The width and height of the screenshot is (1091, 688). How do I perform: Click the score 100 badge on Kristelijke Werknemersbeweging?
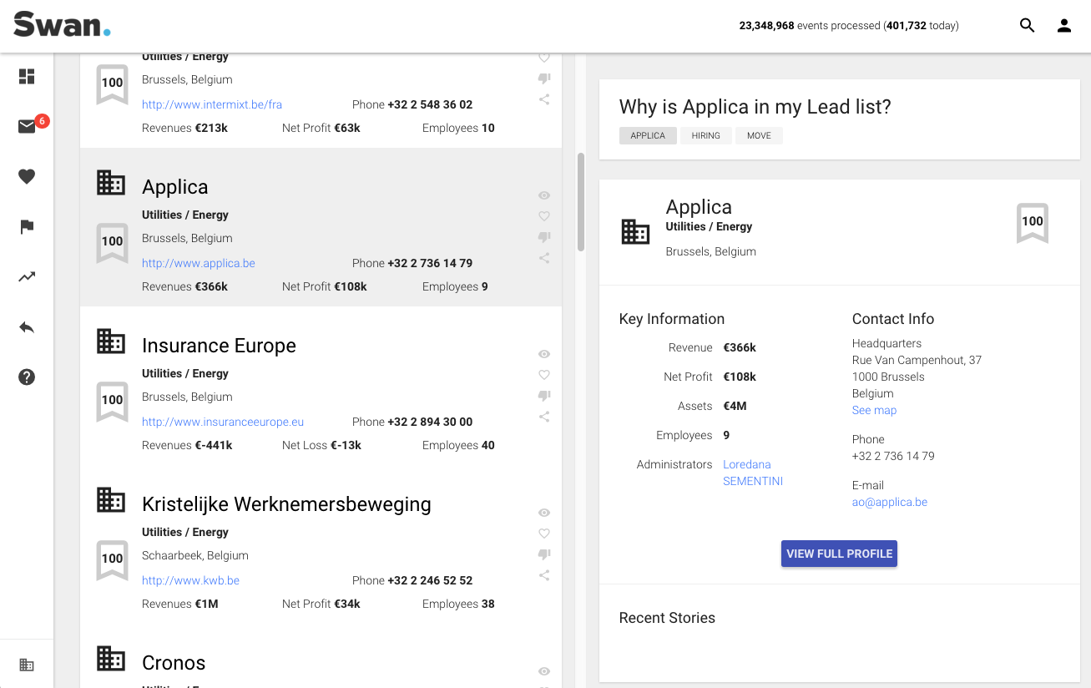[x=112, y=560]
